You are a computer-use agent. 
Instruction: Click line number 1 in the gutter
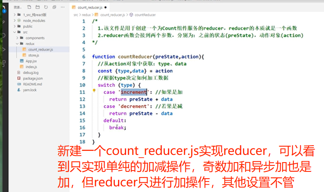click(x=84, y=21)
